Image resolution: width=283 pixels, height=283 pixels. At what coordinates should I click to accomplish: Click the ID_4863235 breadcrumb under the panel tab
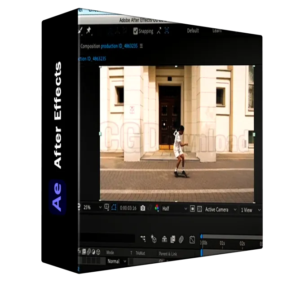pyautogui.click(x=93, y=59)
